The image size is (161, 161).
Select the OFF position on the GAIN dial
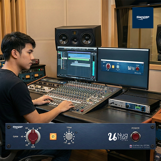tap(33, 147)
